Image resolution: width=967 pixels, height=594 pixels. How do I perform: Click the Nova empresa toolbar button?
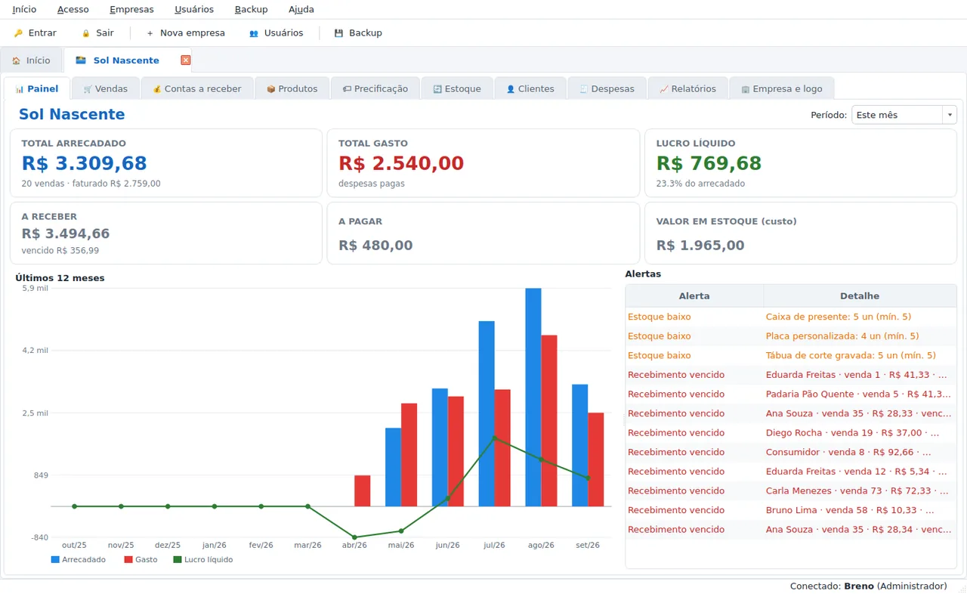(x=185, y=33)
